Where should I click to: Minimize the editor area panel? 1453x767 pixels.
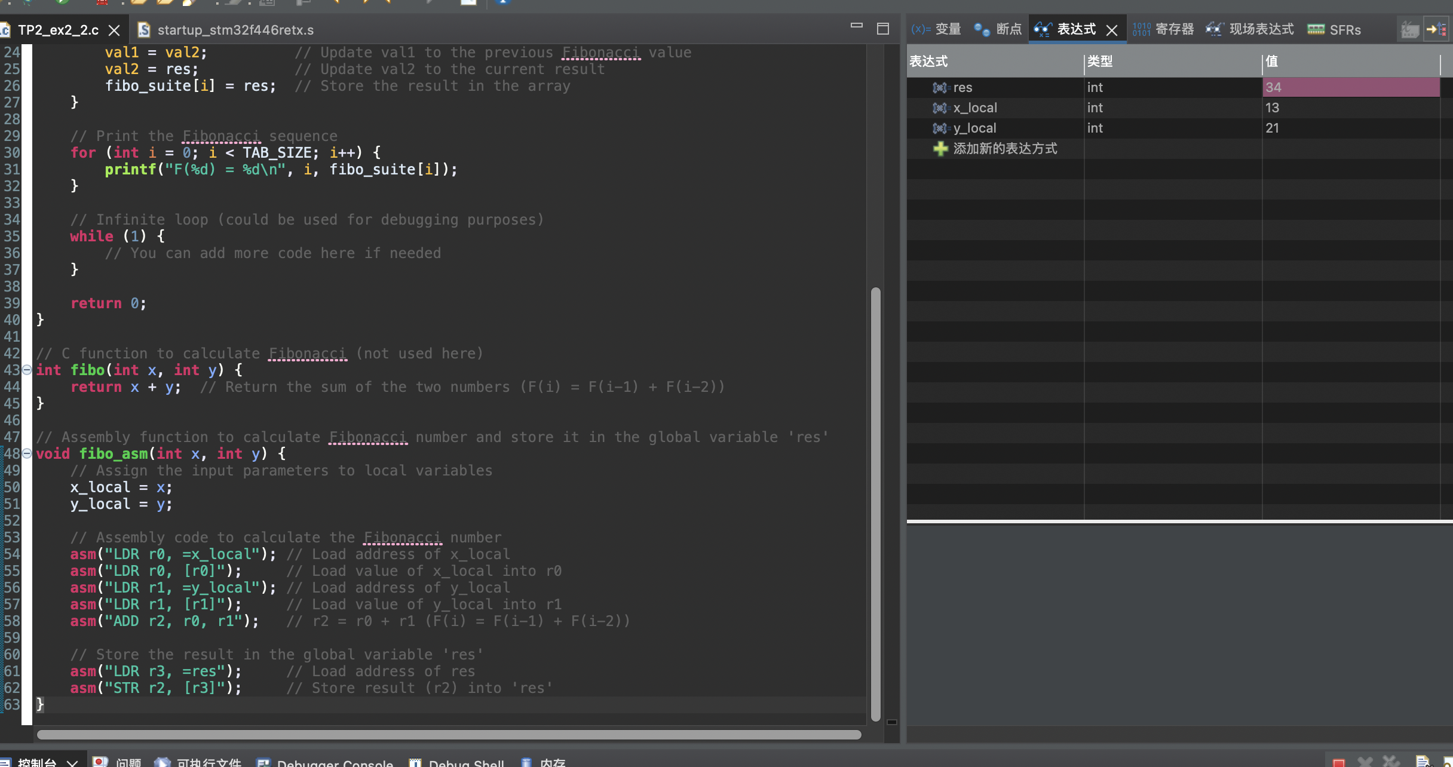pos(857,26)
